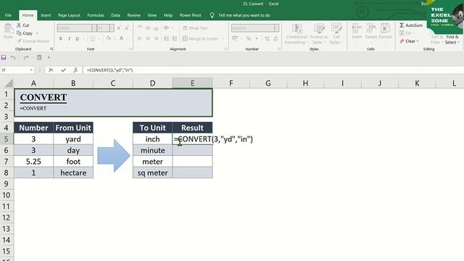Click the Save icon in quick access toolbar

tap(4, 57)
